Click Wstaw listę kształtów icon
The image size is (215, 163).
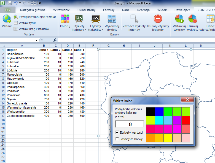(16, 29)
